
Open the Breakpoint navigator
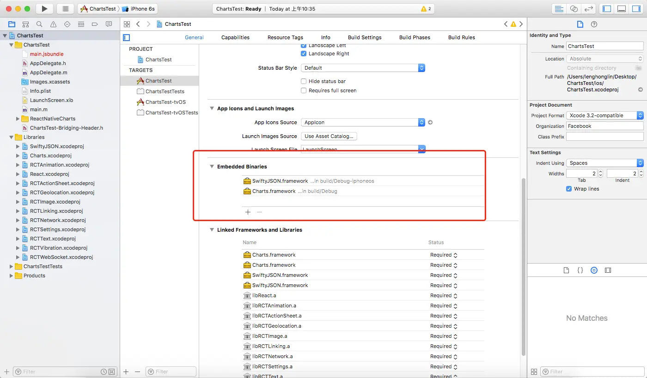pyautogui.click(x=95, y=24)
